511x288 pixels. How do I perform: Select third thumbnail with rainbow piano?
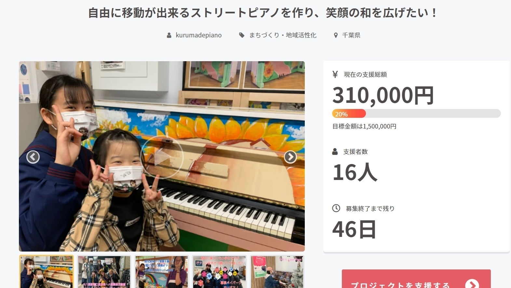pyautogui.click(x=162, y=272)
